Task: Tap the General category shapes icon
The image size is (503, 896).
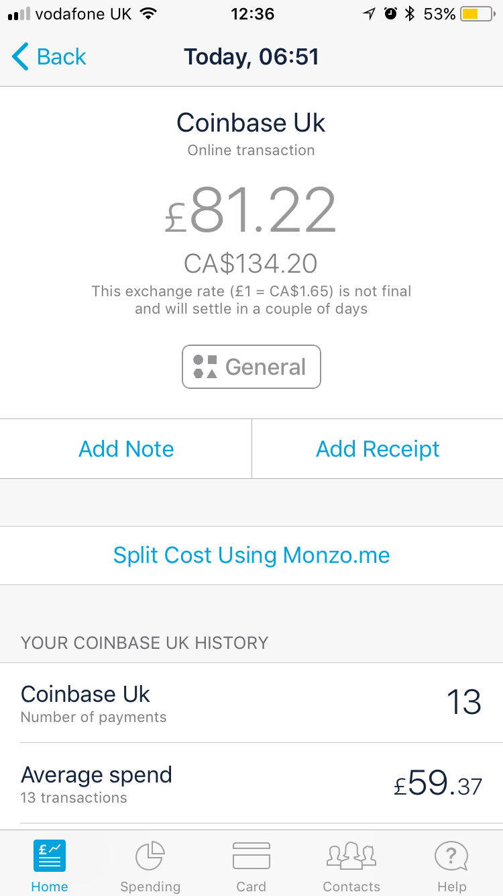Action: tap(205, 367)
